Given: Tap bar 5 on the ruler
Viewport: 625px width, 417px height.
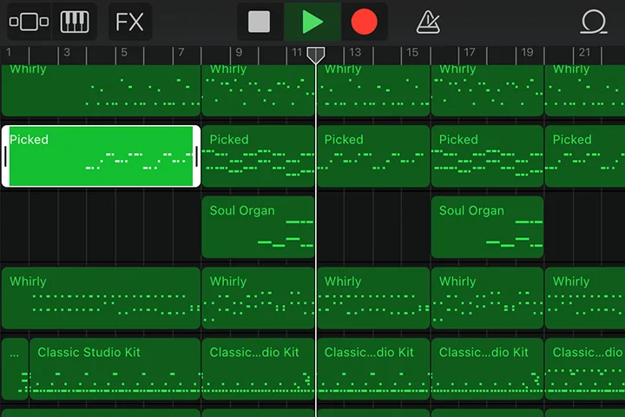Looking at the screenshot, I should (x=124, y=52).
